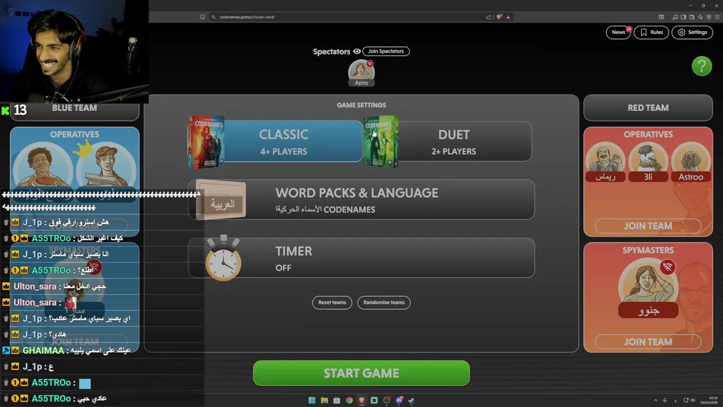The width and height of the screenshot is (723, 407).
Task: Click the Brave shields lion icon
Action: point(499,17)
